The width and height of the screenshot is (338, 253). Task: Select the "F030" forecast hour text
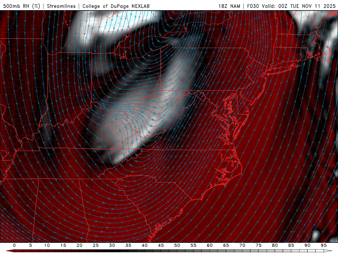tap(253, 6)
